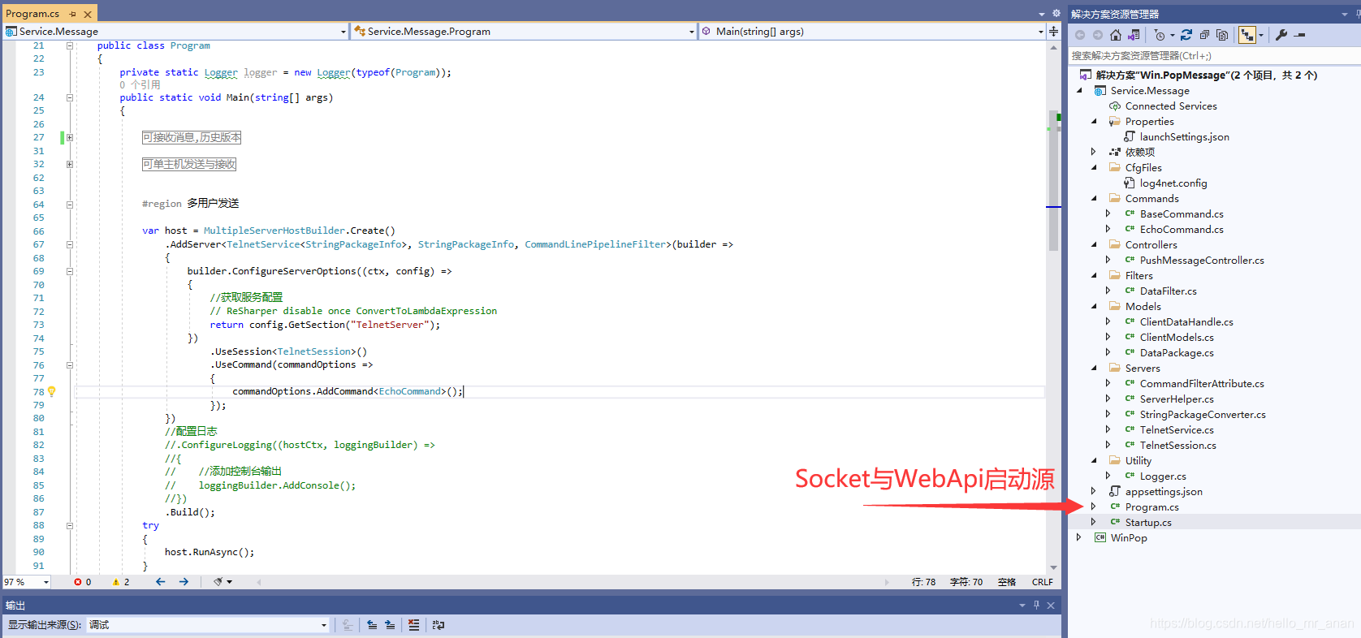Go to next message in Output panel
This screenshot has width=1361, height=638.
pyautogui.click(x=390, y=625)
